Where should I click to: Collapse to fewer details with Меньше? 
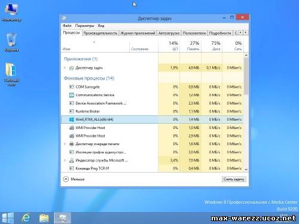(x=74, y=179)
